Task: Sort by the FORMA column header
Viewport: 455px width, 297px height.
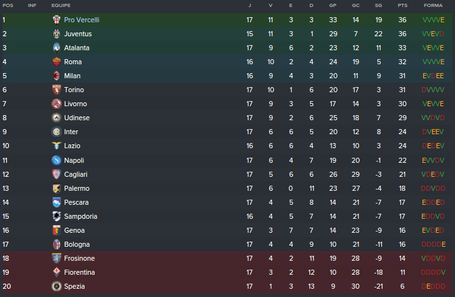Action: click(x=433, y=5)
